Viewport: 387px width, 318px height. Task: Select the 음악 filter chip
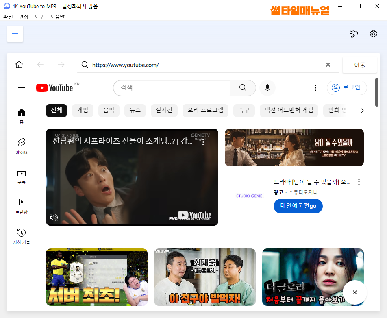tap(109, 110)
